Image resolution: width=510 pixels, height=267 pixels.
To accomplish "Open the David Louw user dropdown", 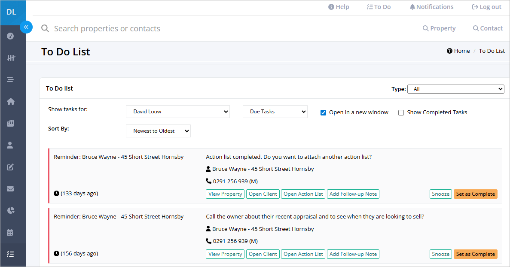I will pyautogui.click(x=178, y=112).
